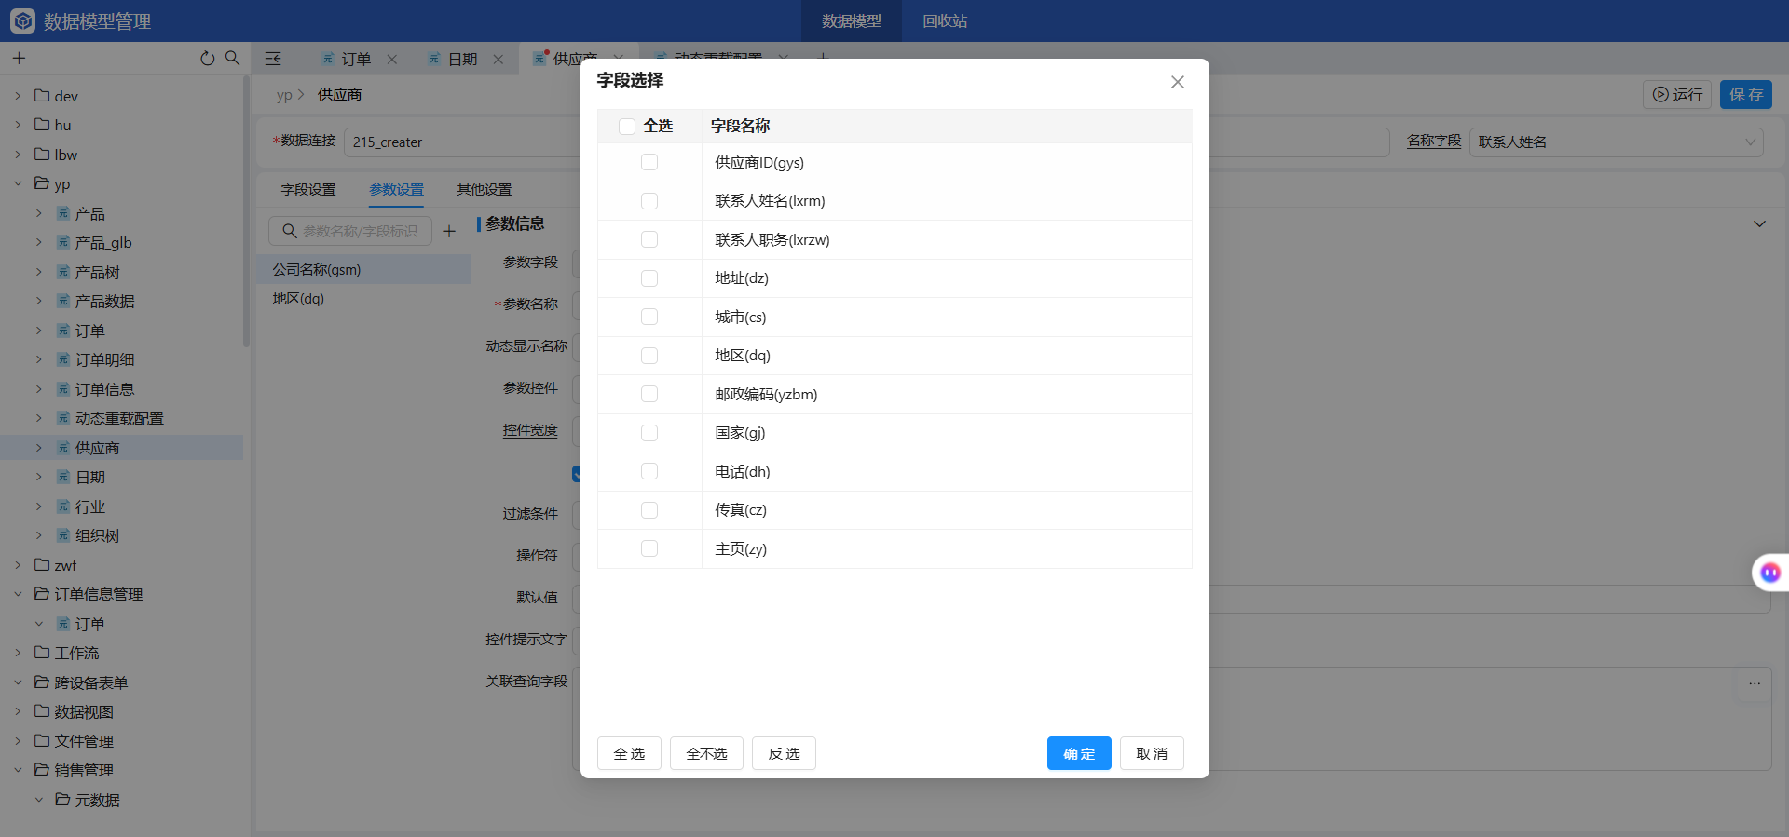Collapse the 参数信息 section chevron

point(1759,223)
